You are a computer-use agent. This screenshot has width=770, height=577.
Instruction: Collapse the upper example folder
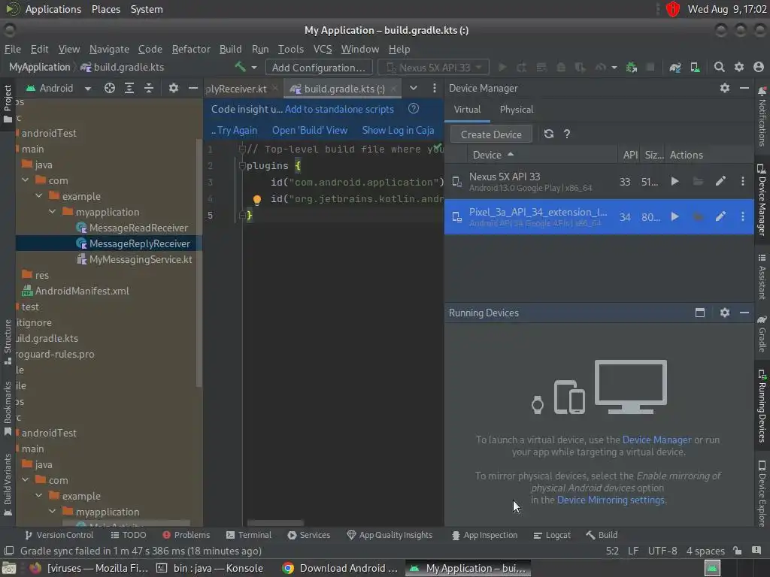(x=39, y=196)
